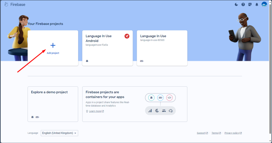Click the Firebase flame logo
The height and width of the screenshot is (143, 272).
6,4
